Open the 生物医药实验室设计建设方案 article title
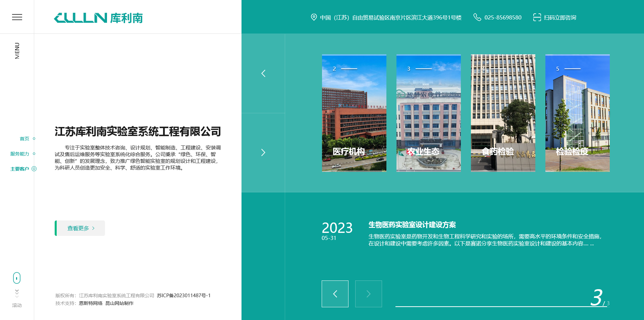The width and height of the screenshot is (644, 320). pyautogui.click(x=412, y=225)
